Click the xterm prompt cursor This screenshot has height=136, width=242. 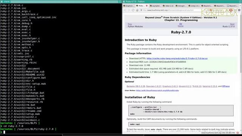pyautogui.click(x=4, y=132)
